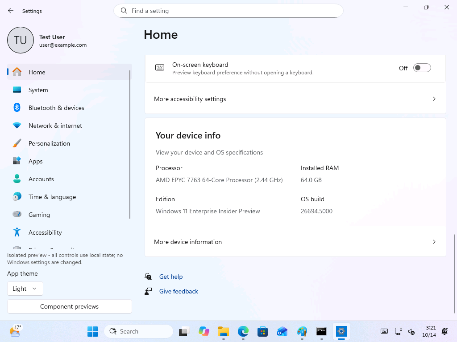The image size is (457, 342).
Task: Click the Give feedback icon
Action: point(148,291)
